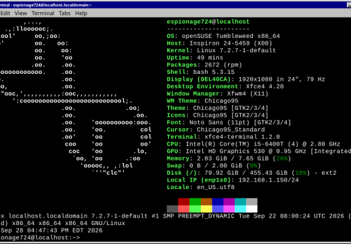Click the terminal window title bar
This screenshot has width=351, height=244.
[x=175, y=5]
